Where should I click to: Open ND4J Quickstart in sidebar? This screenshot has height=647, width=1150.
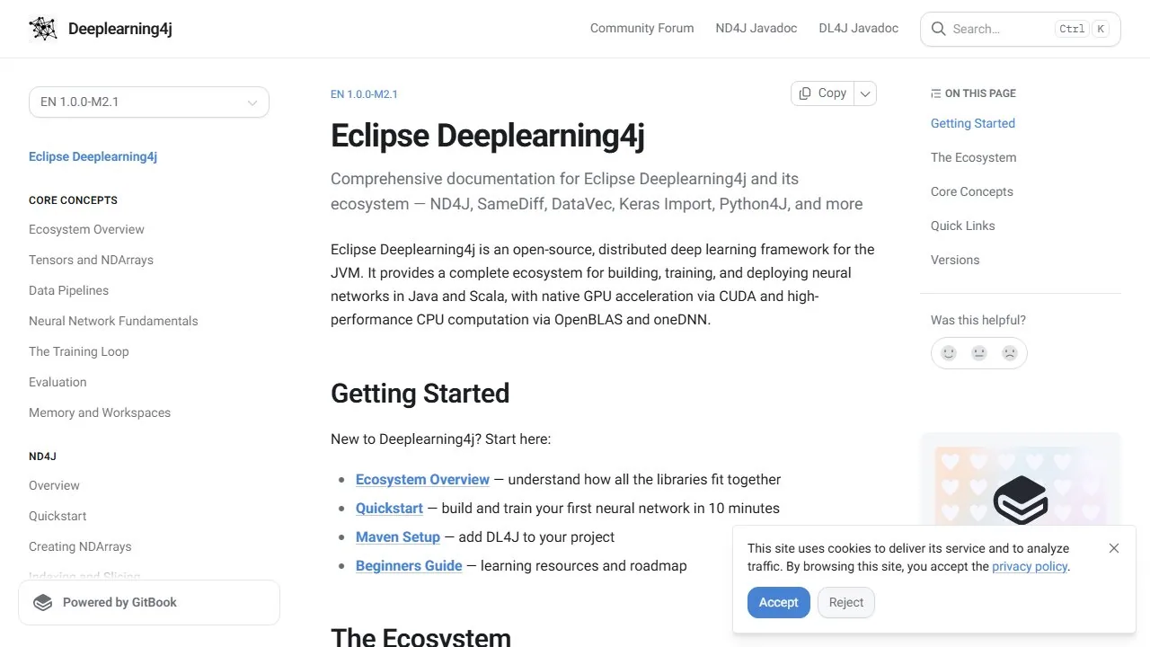pyautogui.click(x=57, y=516)
